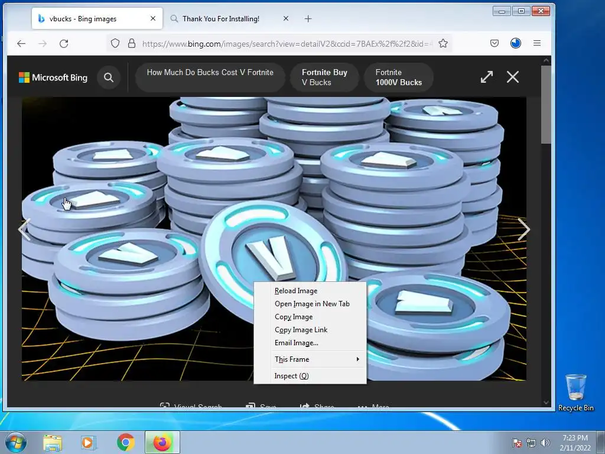Choose Copy Image Link menu entry
Screen dimensions: 605x454
click(x=310, y=330)
